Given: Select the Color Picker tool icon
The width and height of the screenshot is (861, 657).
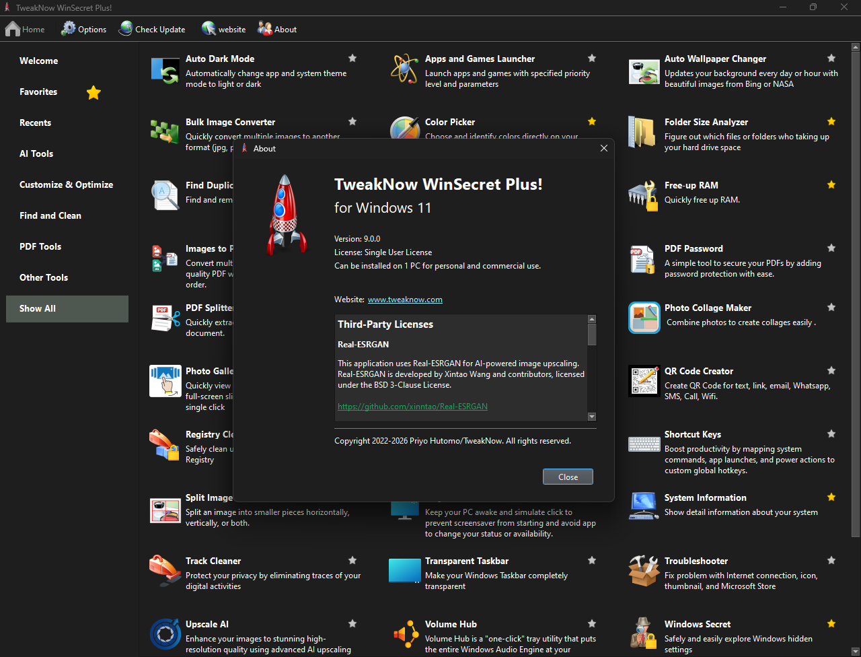Looking at the screenshot, I should pyautogui.click(x=405, y=128).
